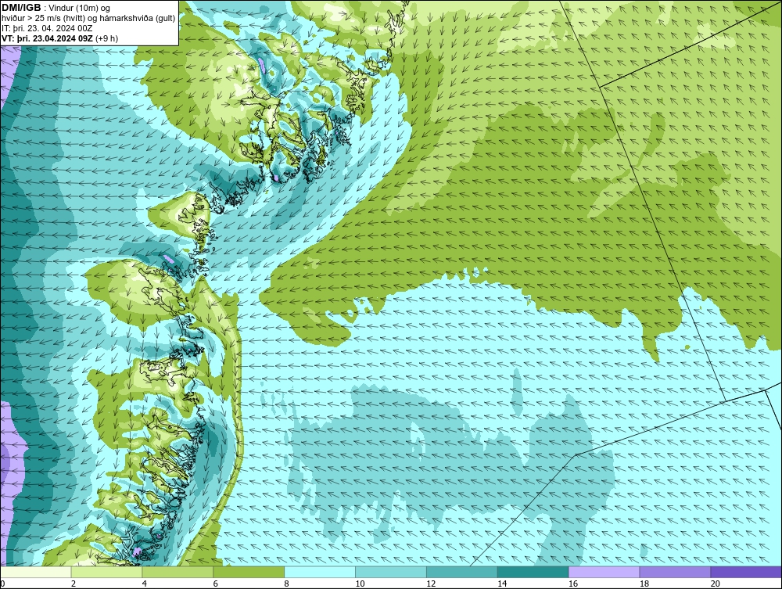Click the 'VT: þri. 23.04.2024 09Z' line
The height and width of the screenshot is (589, 782).
(48, 38)
